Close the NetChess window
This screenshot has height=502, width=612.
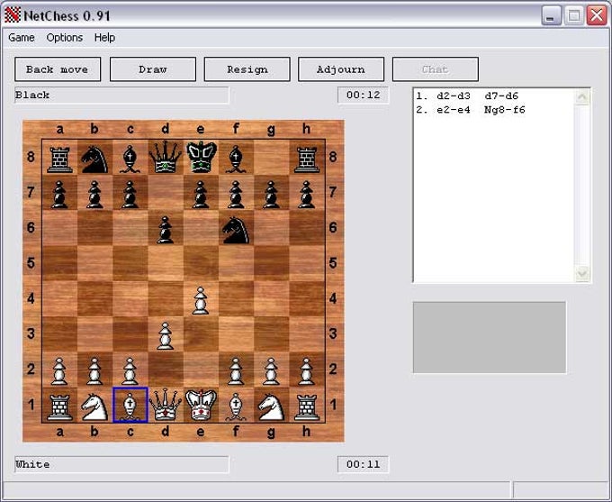pyautogui.click(x=597, y=16)
